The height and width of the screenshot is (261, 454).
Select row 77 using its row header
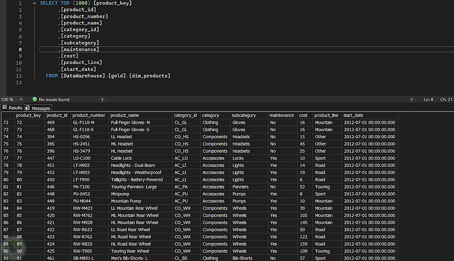point(6,158)
